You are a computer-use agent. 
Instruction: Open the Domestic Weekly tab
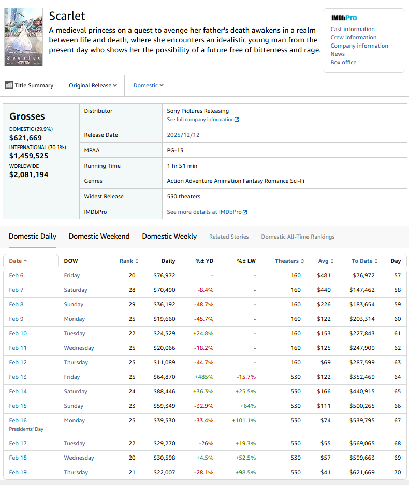point(169,236)
